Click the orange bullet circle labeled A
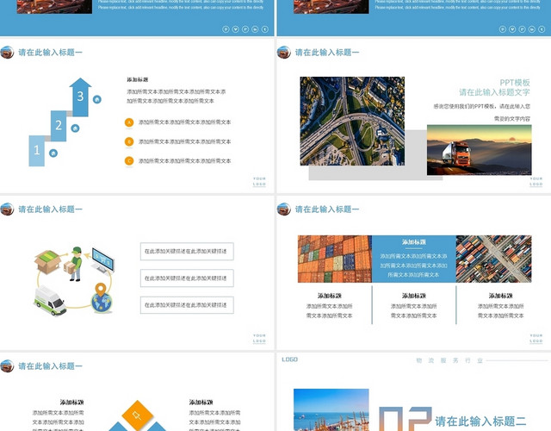Screen dimensions: 551x431 point(129,122)
